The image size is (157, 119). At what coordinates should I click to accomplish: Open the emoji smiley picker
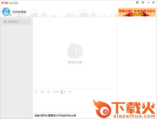pyautogui.click(x=42, y=92)
